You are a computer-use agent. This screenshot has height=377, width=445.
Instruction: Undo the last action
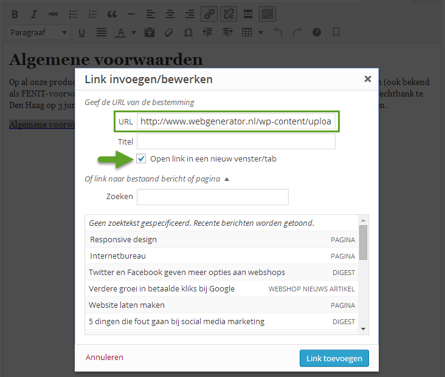278,32
